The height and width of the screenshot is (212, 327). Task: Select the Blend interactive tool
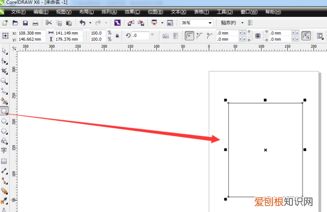pos(4,191)
